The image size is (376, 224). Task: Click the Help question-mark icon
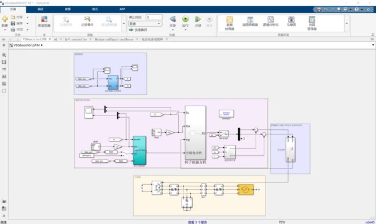(x=356, y=9)
